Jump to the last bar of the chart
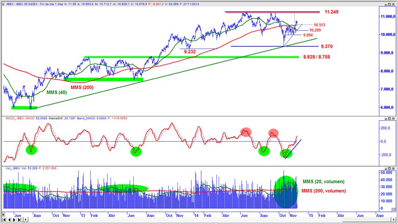The height and width of the screenshot is (224, 398). point(19,220)
